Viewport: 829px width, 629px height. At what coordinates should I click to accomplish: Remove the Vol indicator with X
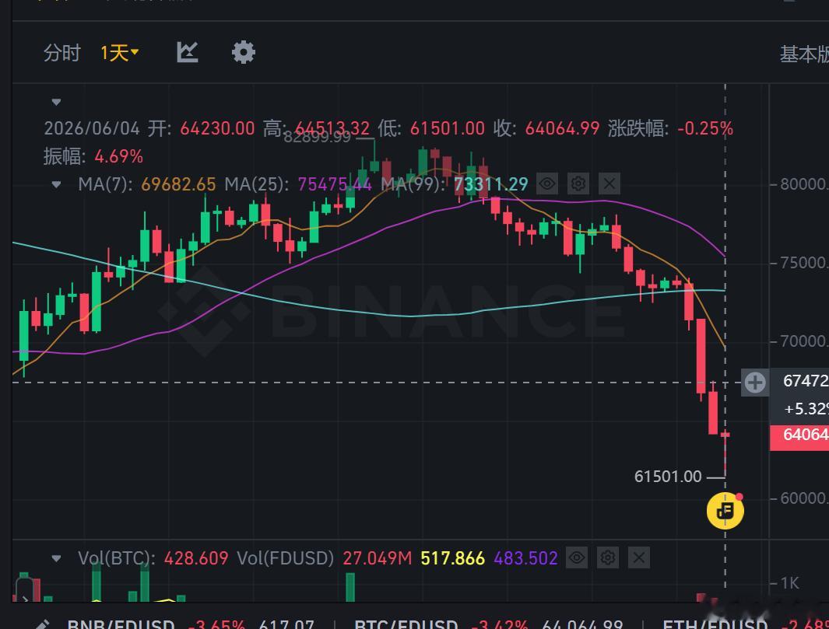(x=638, y=557)
